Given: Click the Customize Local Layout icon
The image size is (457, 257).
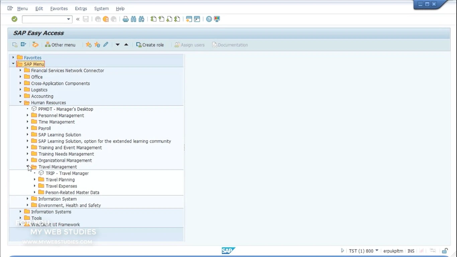Looking at the screenshot, I should pyautogui.click(x=217, y=19).
